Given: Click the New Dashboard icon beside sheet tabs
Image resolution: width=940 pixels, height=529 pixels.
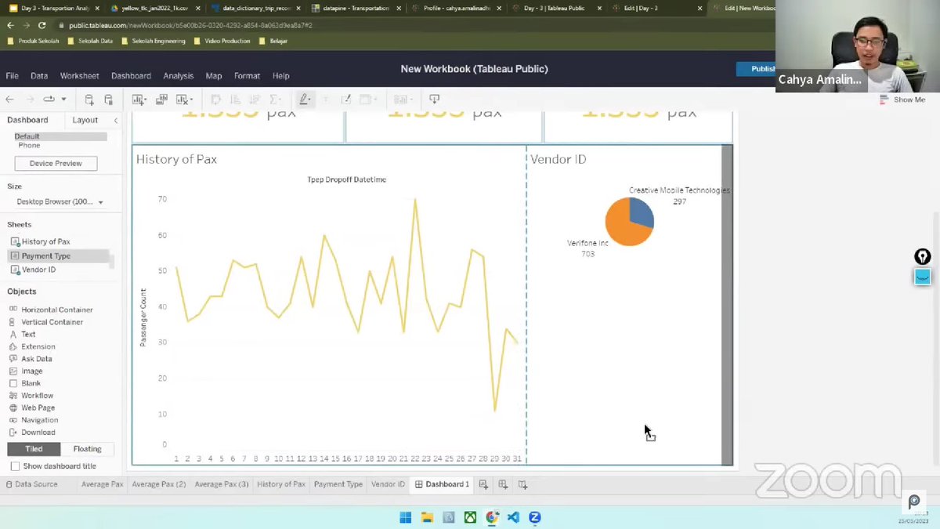Looking at the screenshot, I should tap(503, 484).
